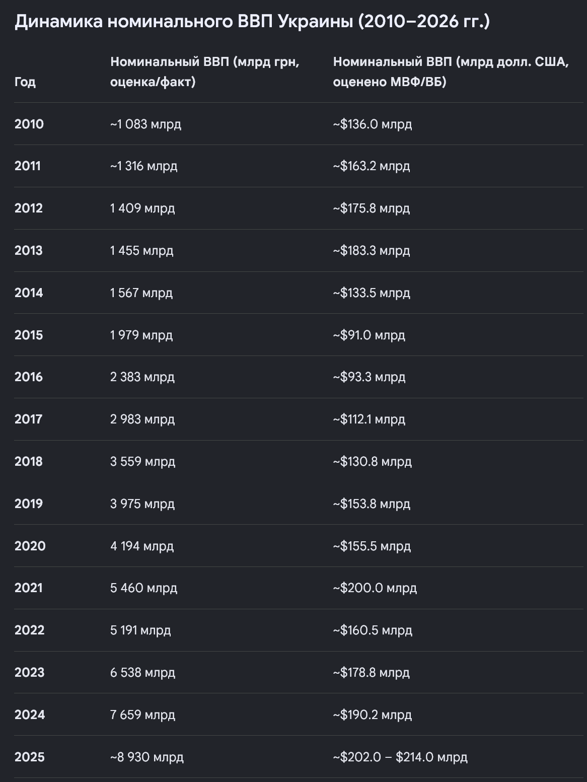Image resolution: width=587 pixels, height=782 pixels.
Task: Select the '1 567 млрд' hryvnia value
Action: point(141,293)
